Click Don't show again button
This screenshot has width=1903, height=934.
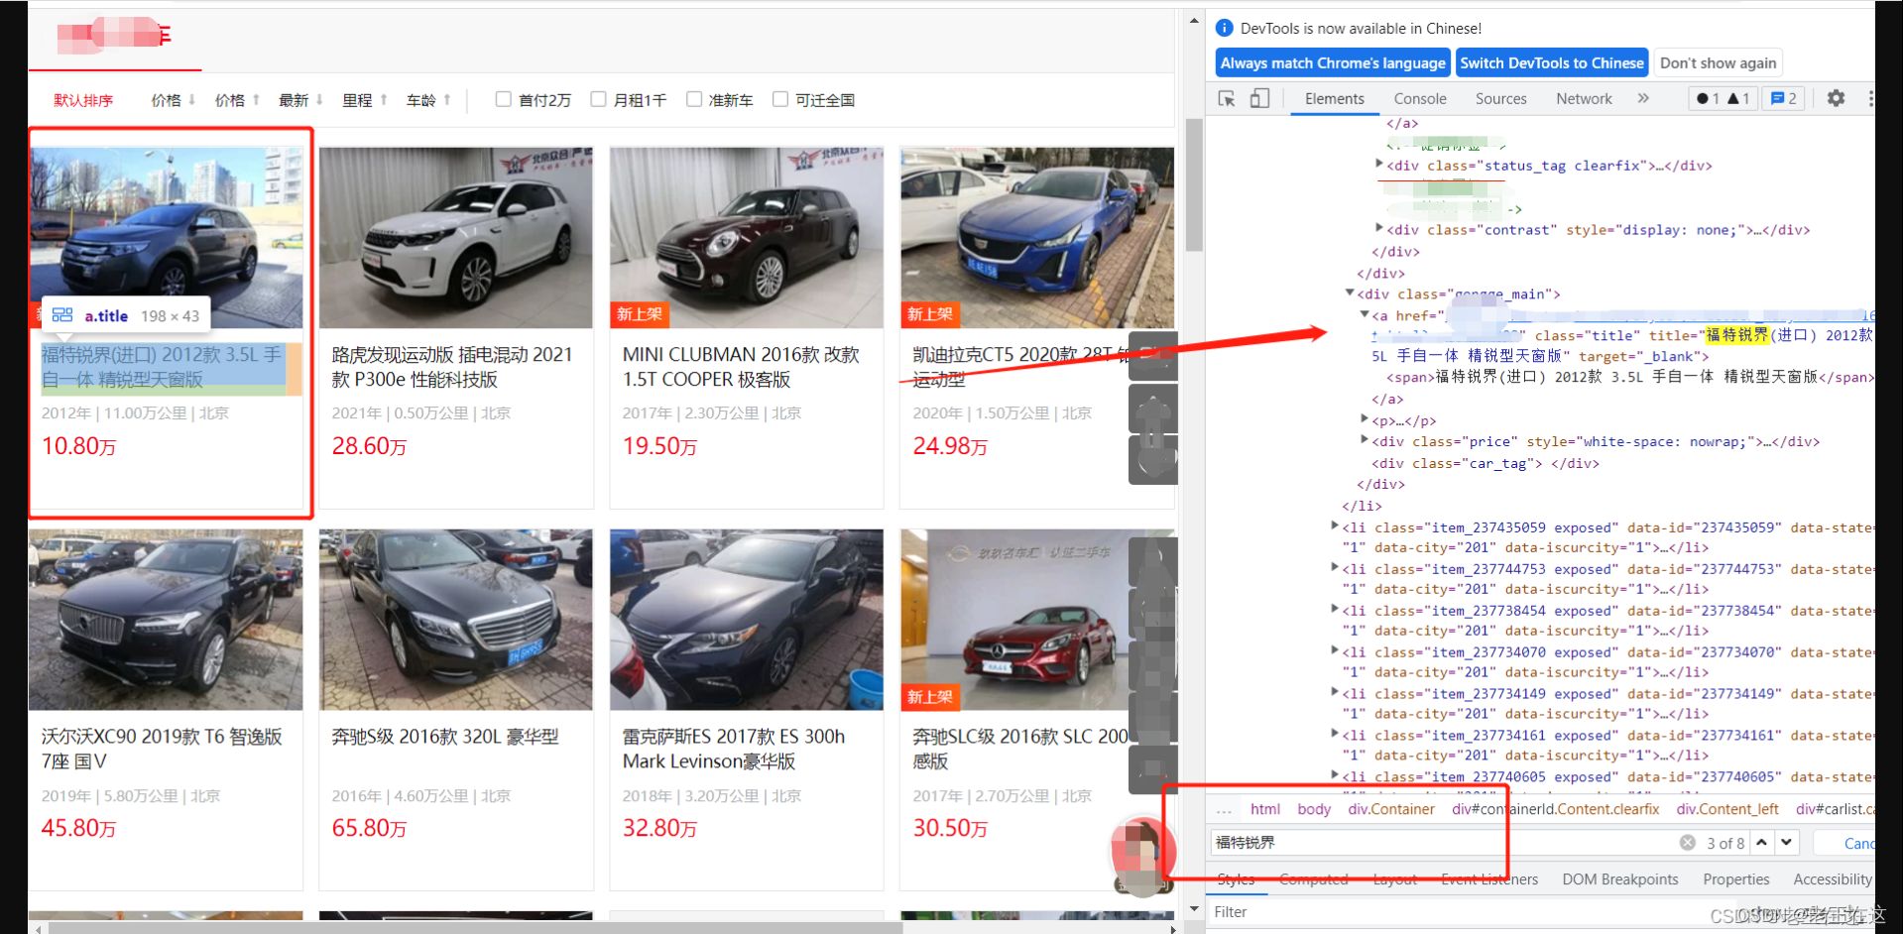1718,62
